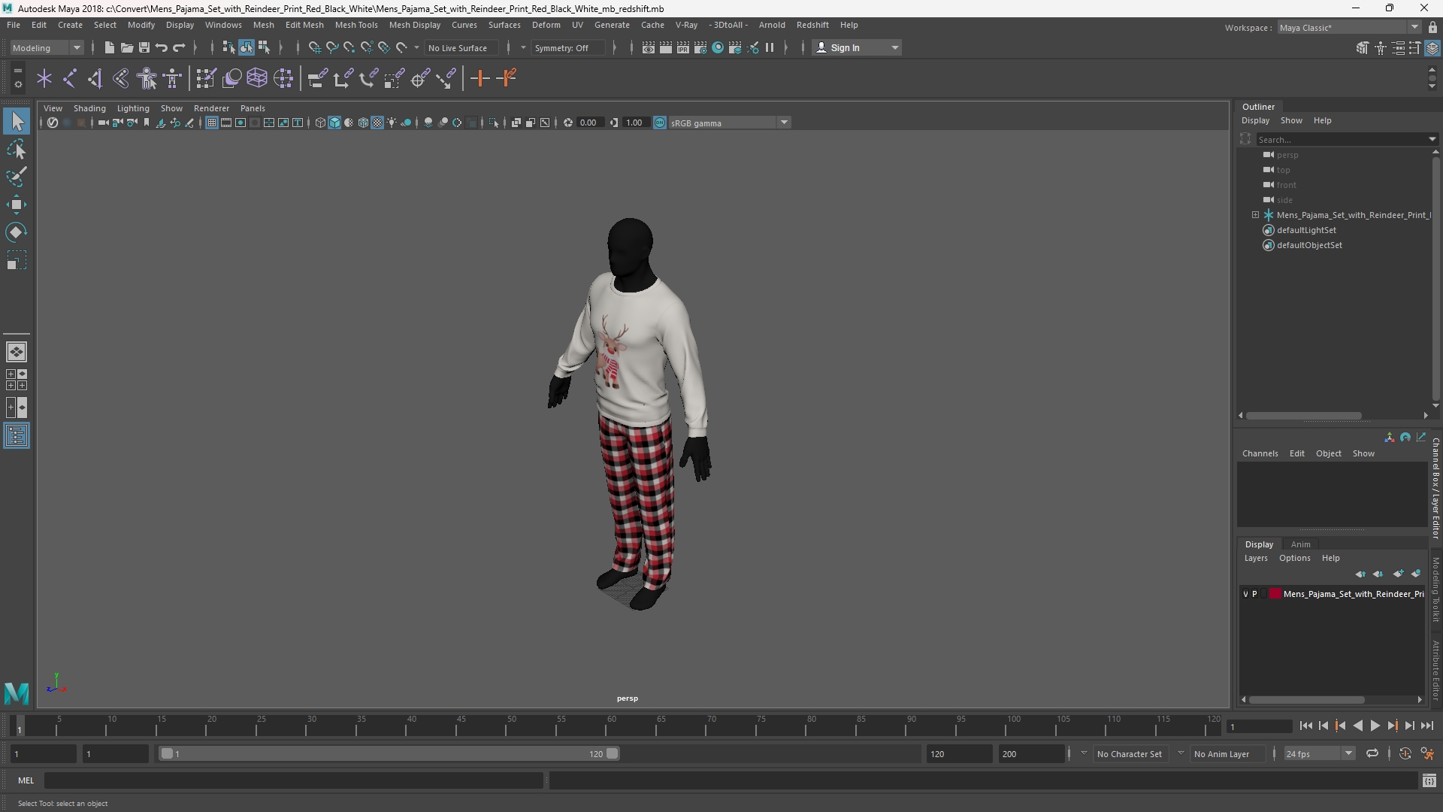This screenshot has height=812, width=1443.
Task: Toggle loop playback mode icon
Action: coord(1372,753)
